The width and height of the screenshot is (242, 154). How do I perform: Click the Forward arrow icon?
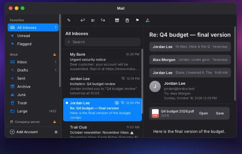(x=103, y=20)
